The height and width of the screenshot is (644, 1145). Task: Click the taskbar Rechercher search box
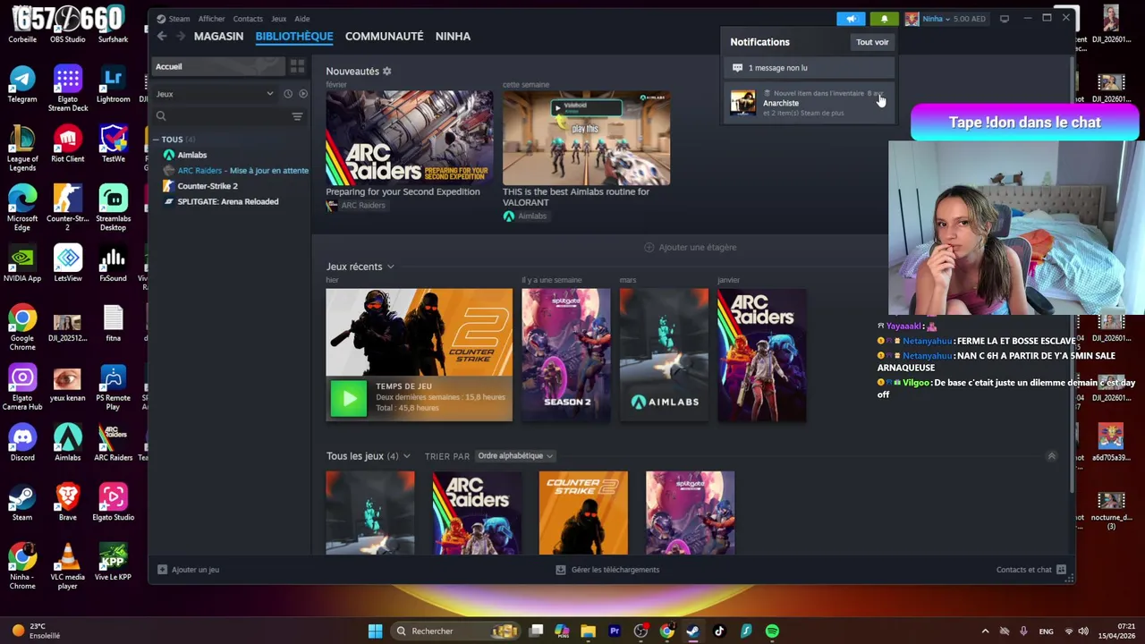coord(457,631)
